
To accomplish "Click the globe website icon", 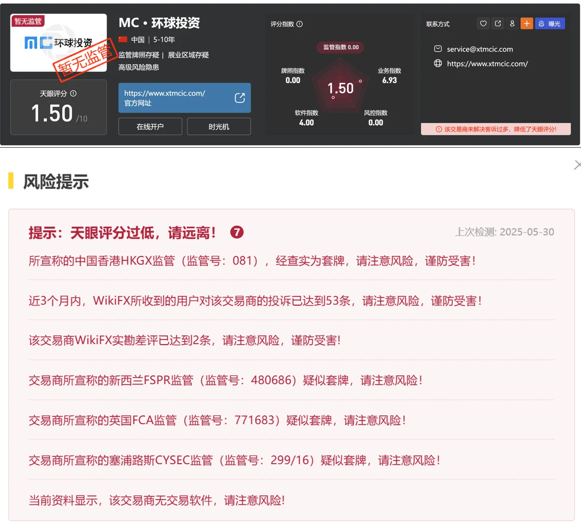I will [x=438, y=63].
